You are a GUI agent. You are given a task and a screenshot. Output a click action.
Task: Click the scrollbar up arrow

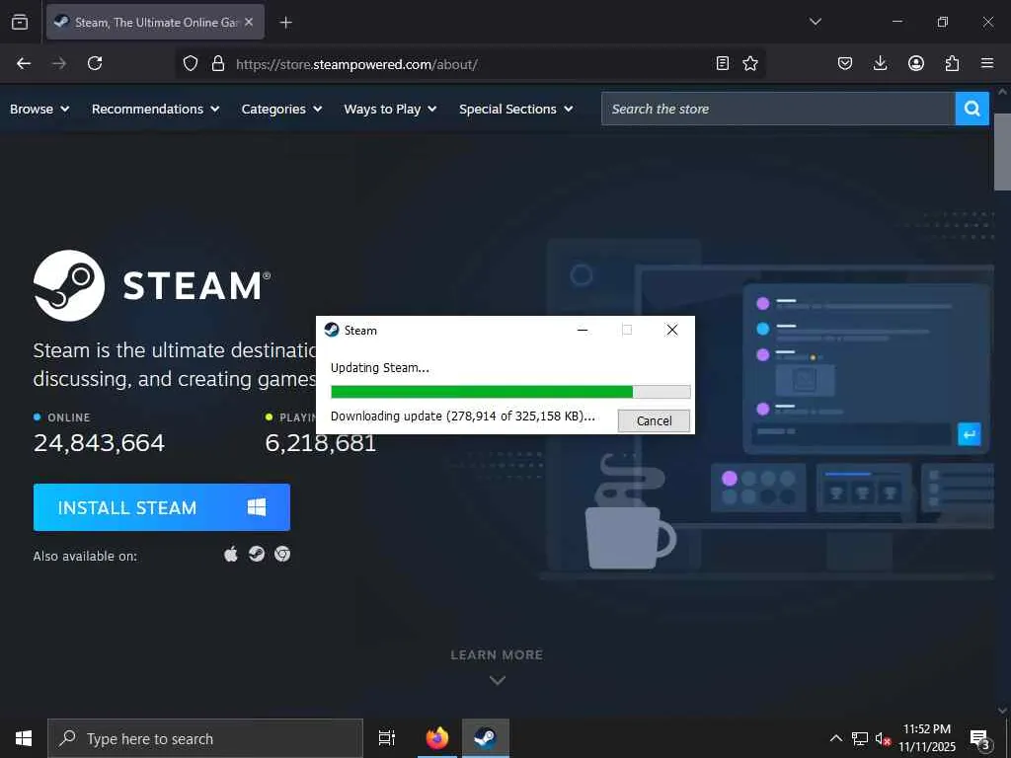(x=1002, y=92)
